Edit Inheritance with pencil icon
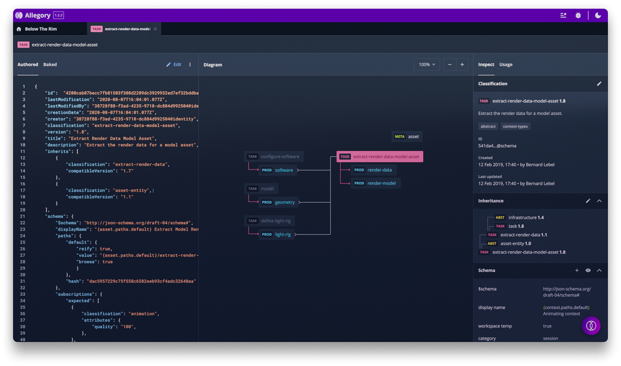Image resolution: width=621 pixels, height=366 pixels. pos(588,201)
